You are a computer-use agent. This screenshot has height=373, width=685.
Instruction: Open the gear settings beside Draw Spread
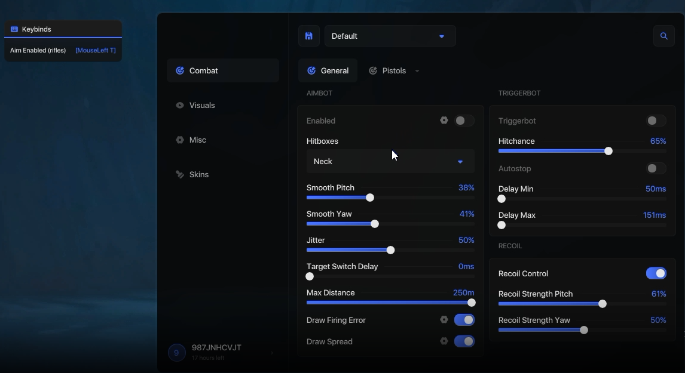(444, 341)
